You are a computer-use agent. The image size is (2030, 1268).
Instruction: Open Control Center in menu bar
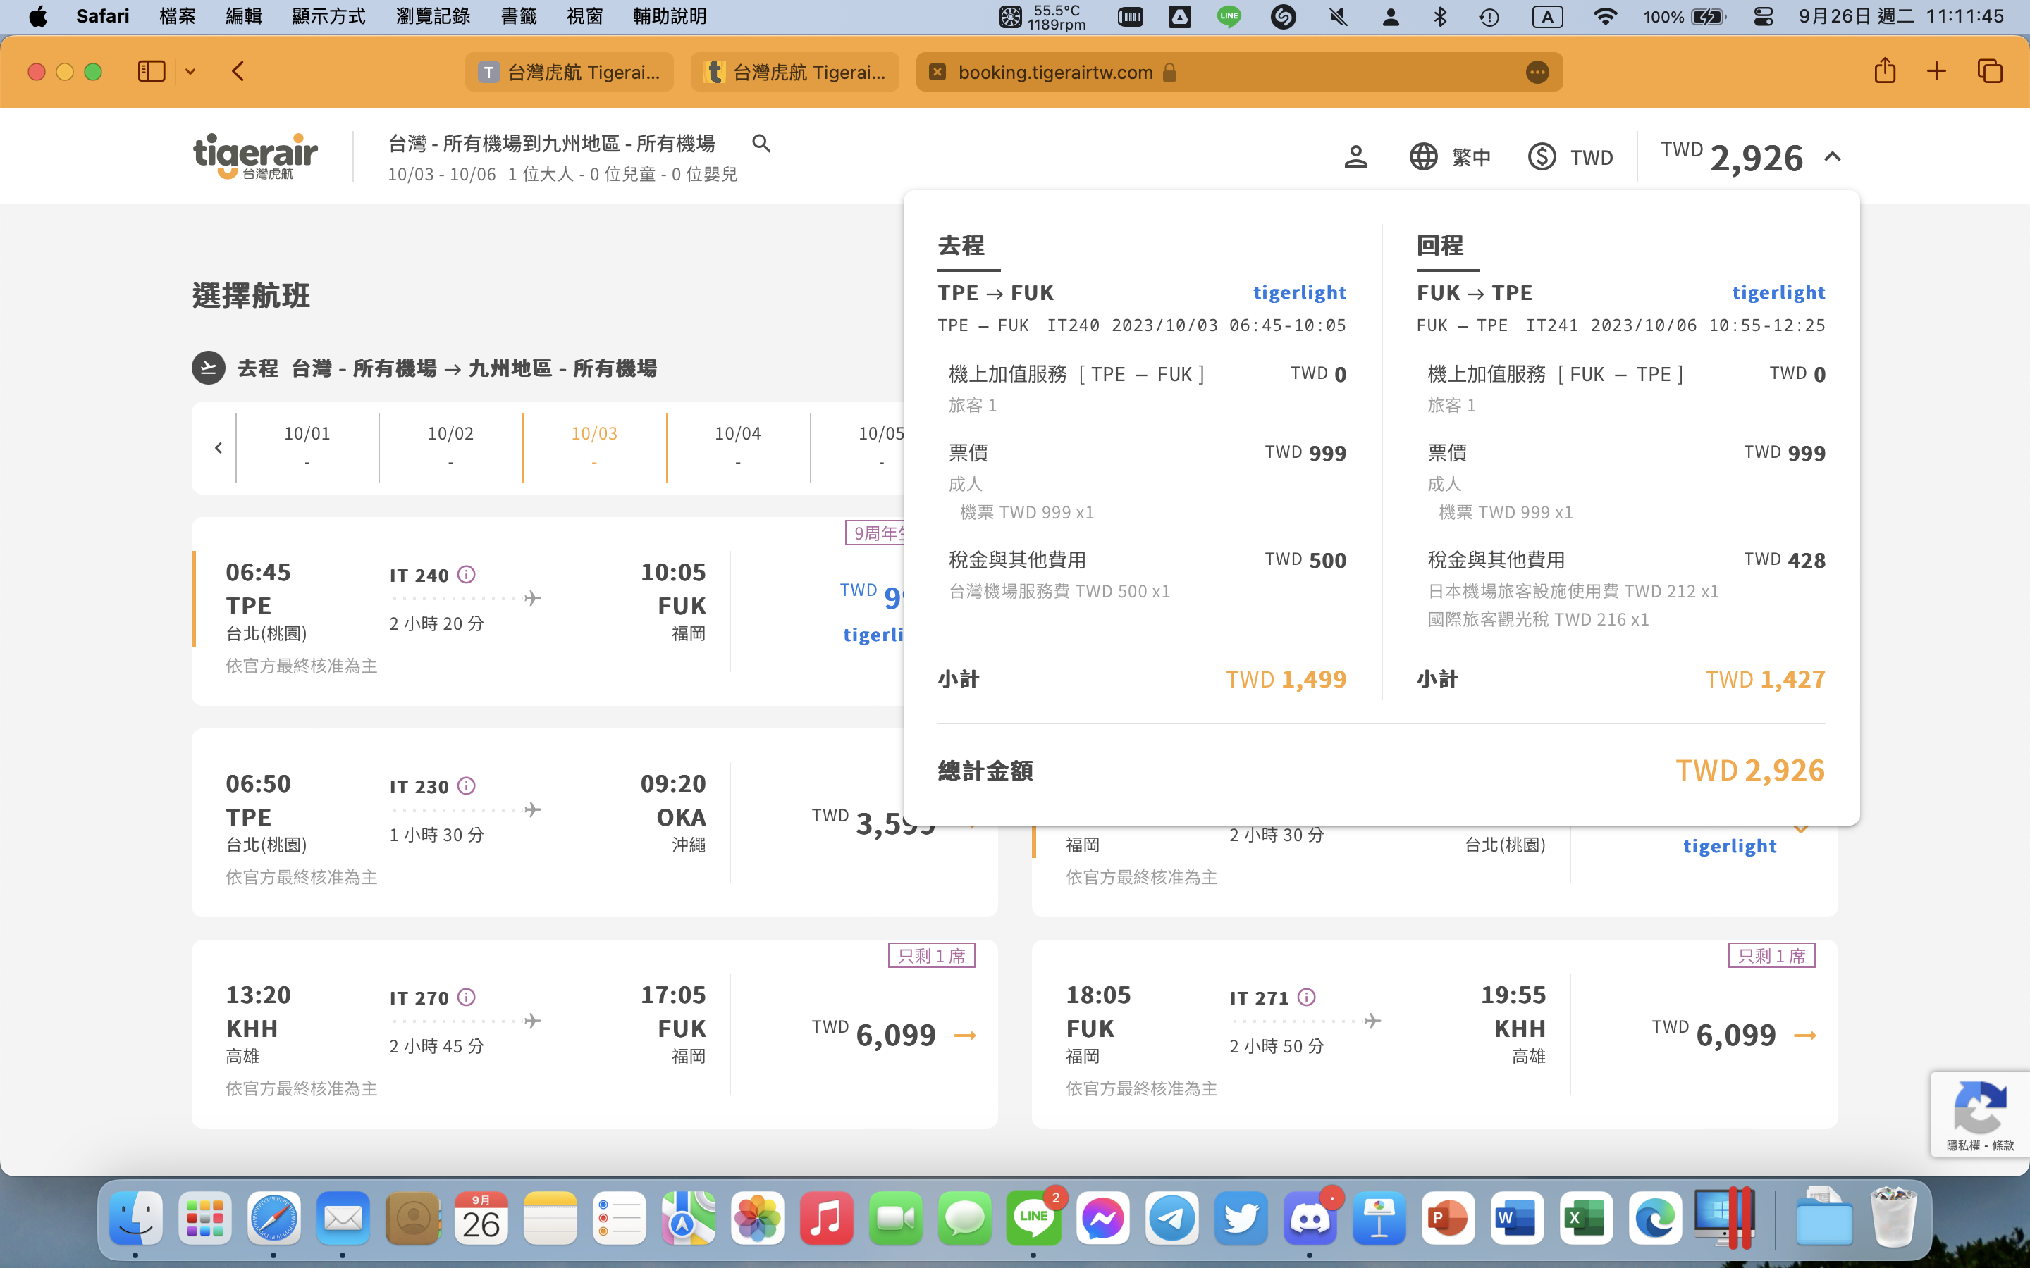coord(1764,17)
